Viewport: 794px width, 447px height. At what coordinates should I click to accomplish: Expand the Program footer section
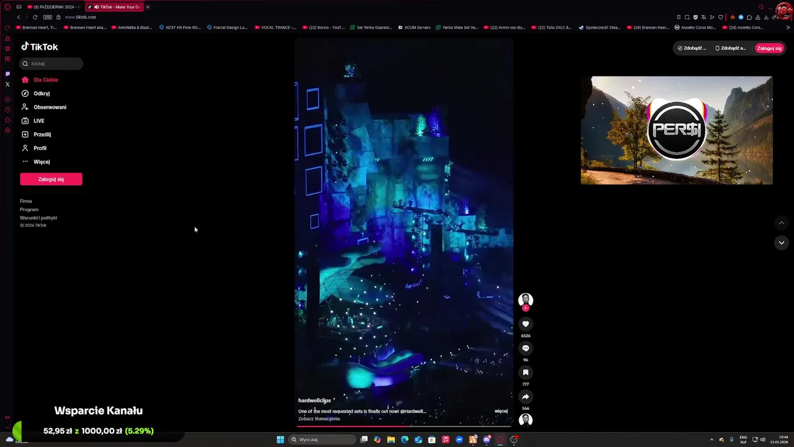pos(29,209)
